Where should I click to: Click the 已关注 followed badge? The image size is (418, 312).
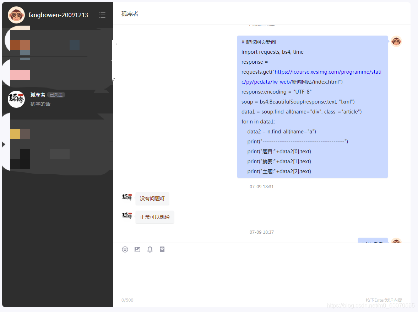point(56,95)
